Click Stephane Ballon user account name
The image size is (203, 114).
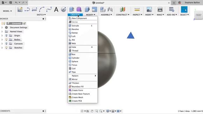point(192,3)
